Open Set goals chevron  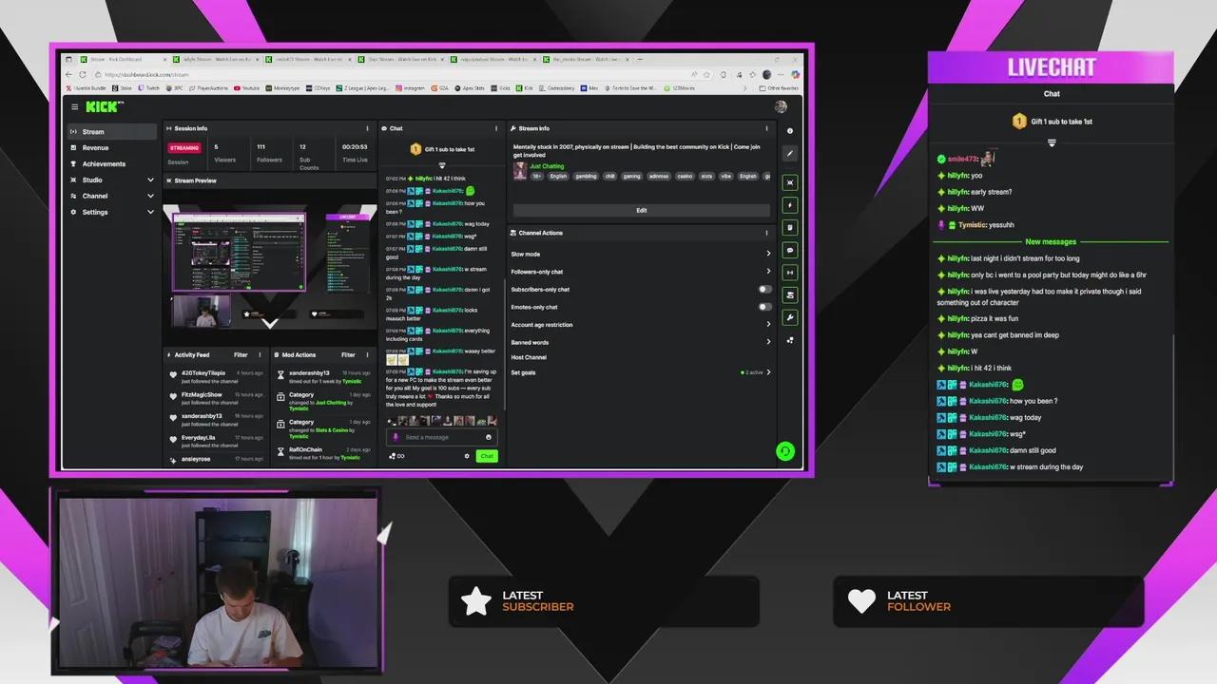click(x=768, y=372)
